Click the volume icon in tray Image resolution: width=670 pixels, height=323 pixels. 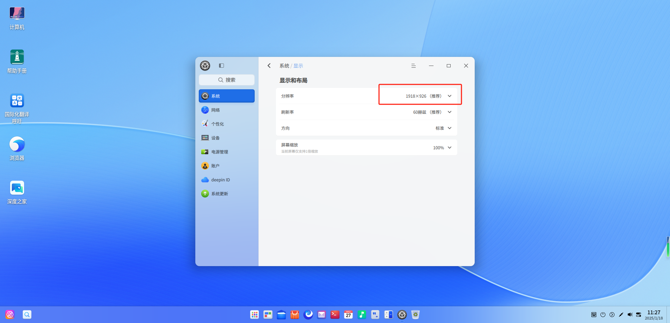(x=630, y=315)
